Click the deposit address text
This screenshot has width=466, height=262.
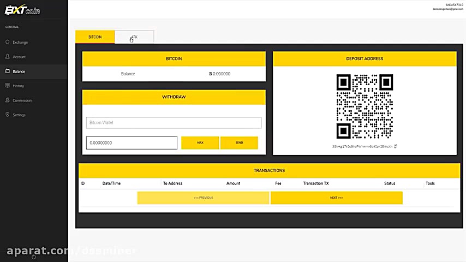coord(362,147)
